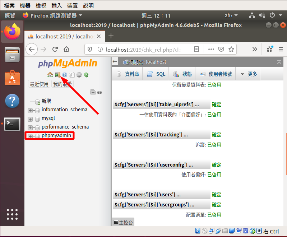Show applications grid in dock
Image resolution: width=287 pixels, height=237 pixels.
tap(12, 214)
